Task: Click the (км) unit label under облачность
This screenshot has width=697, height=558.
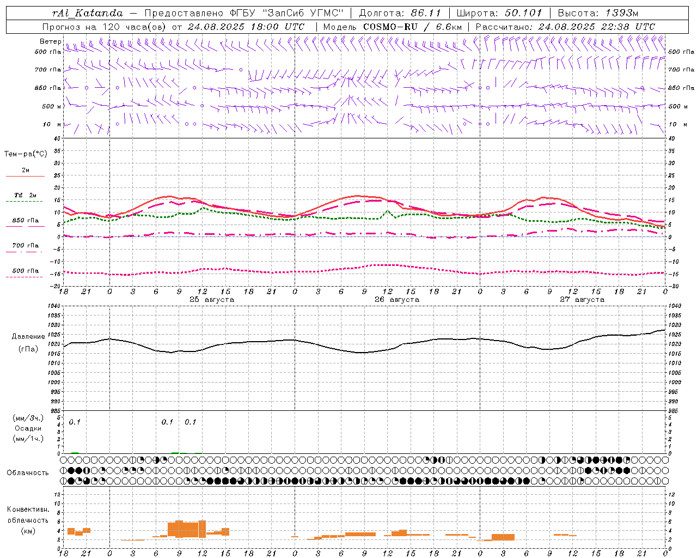Action: point(28,531)
